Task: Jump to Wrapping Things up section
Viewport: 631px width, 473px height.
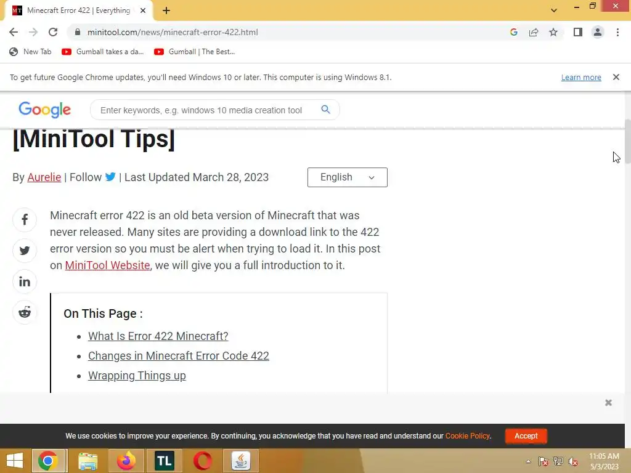Action: pos(137,376)
